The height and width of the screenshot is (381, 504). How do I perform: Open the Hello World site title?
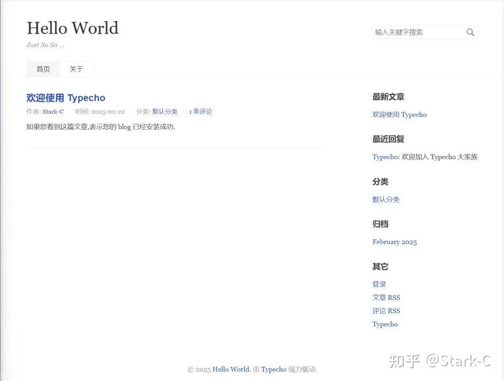[72, 28]
